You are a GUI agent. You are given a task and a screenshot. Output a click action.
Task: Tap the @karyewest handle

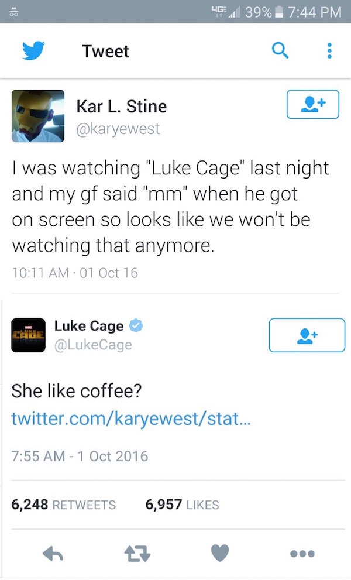[x=118, y=129]
